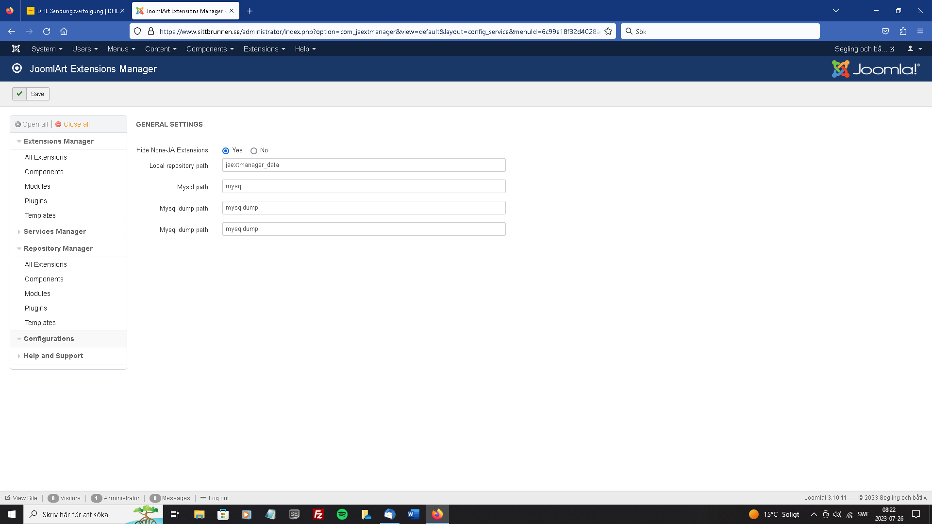The width and height of the screenshot is (932, 524).
Task: Open the user account icon menu
Action: [914, 49]
